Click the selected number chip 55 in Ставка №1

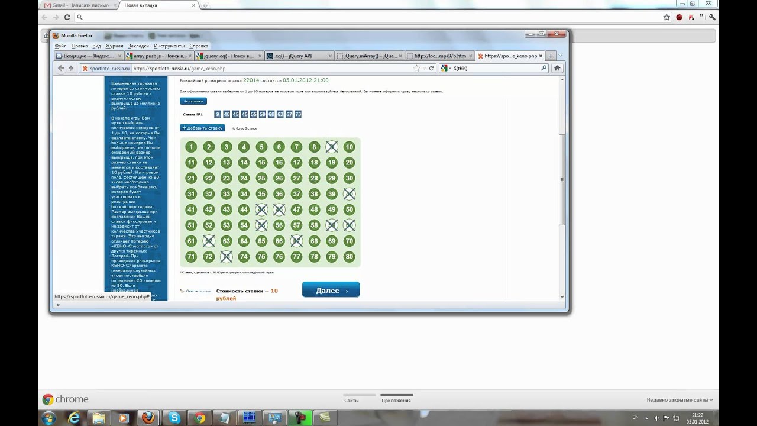pyautogui.click(x=253, y=114)
